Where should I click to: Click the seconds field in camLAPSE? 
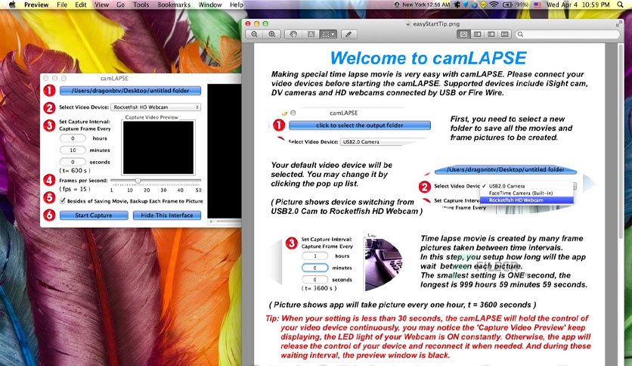coord(73,162)
